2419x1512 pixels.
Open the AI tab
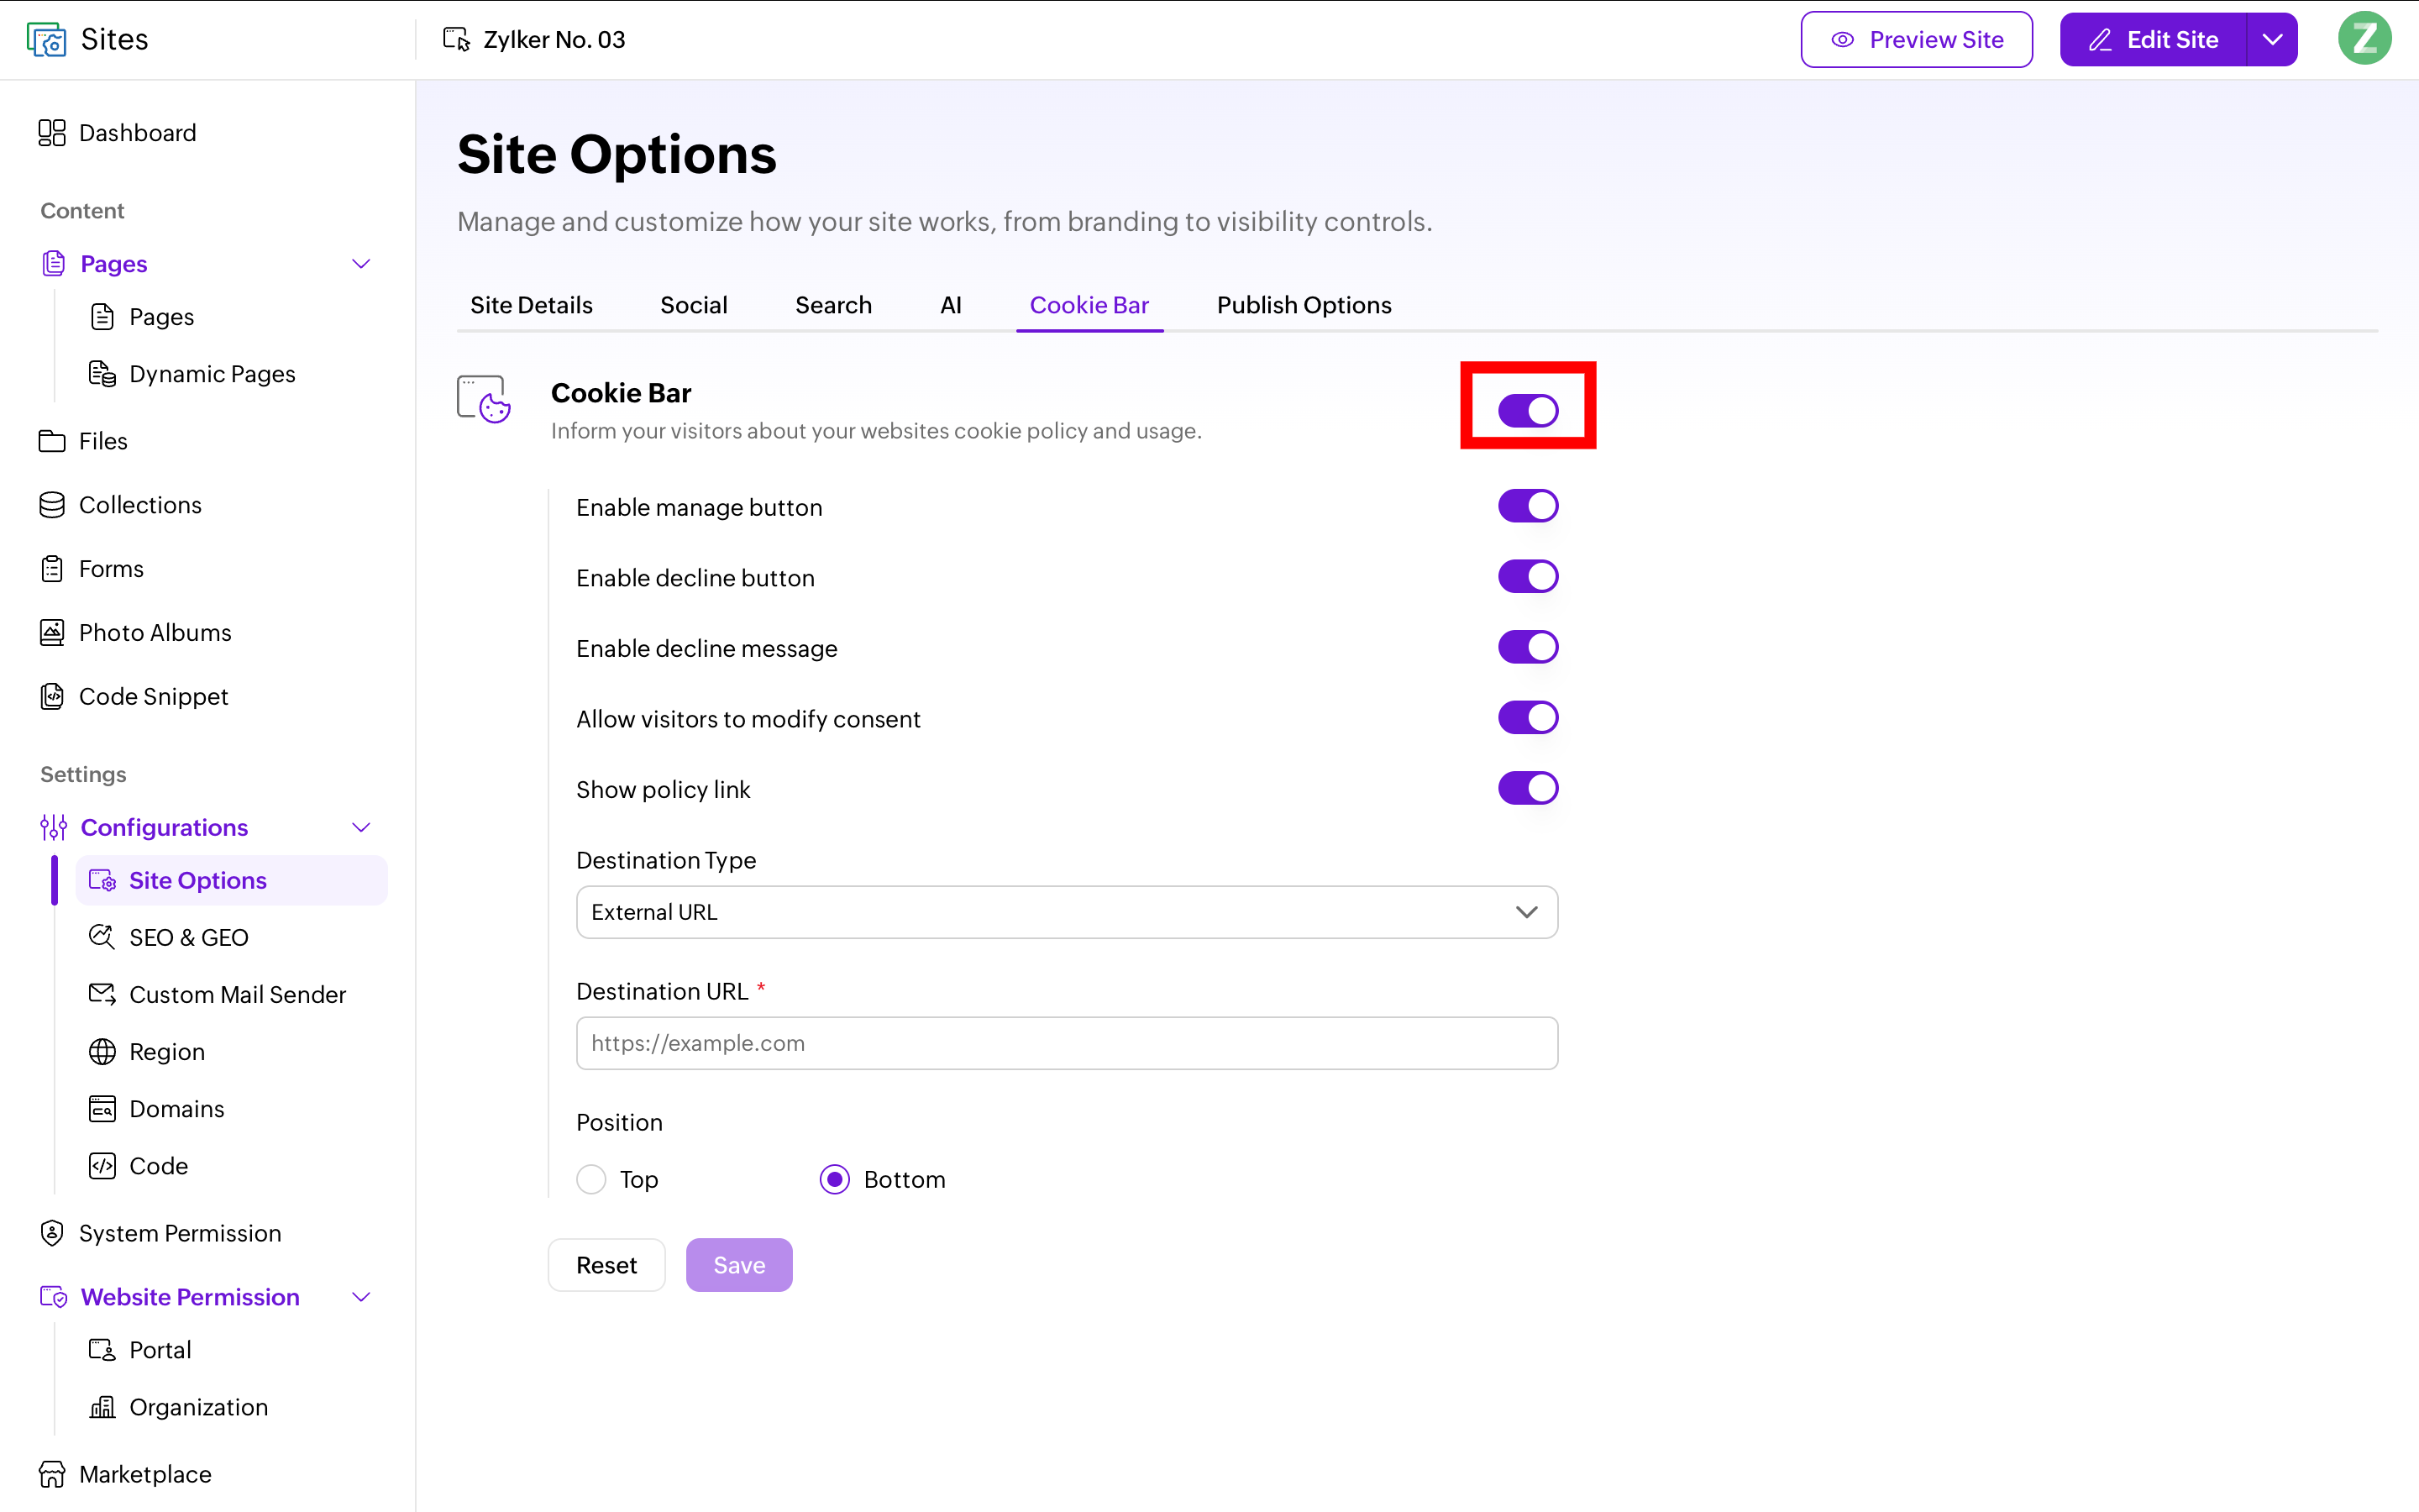pos(951,305)
